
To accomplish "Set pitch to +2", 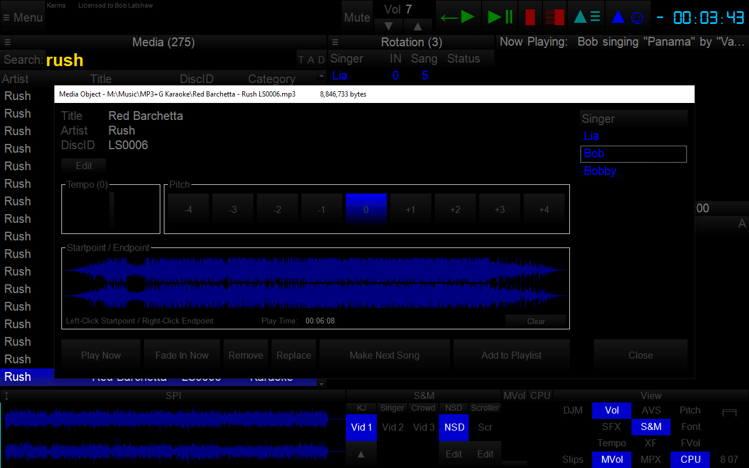I will tap(455, 209).
